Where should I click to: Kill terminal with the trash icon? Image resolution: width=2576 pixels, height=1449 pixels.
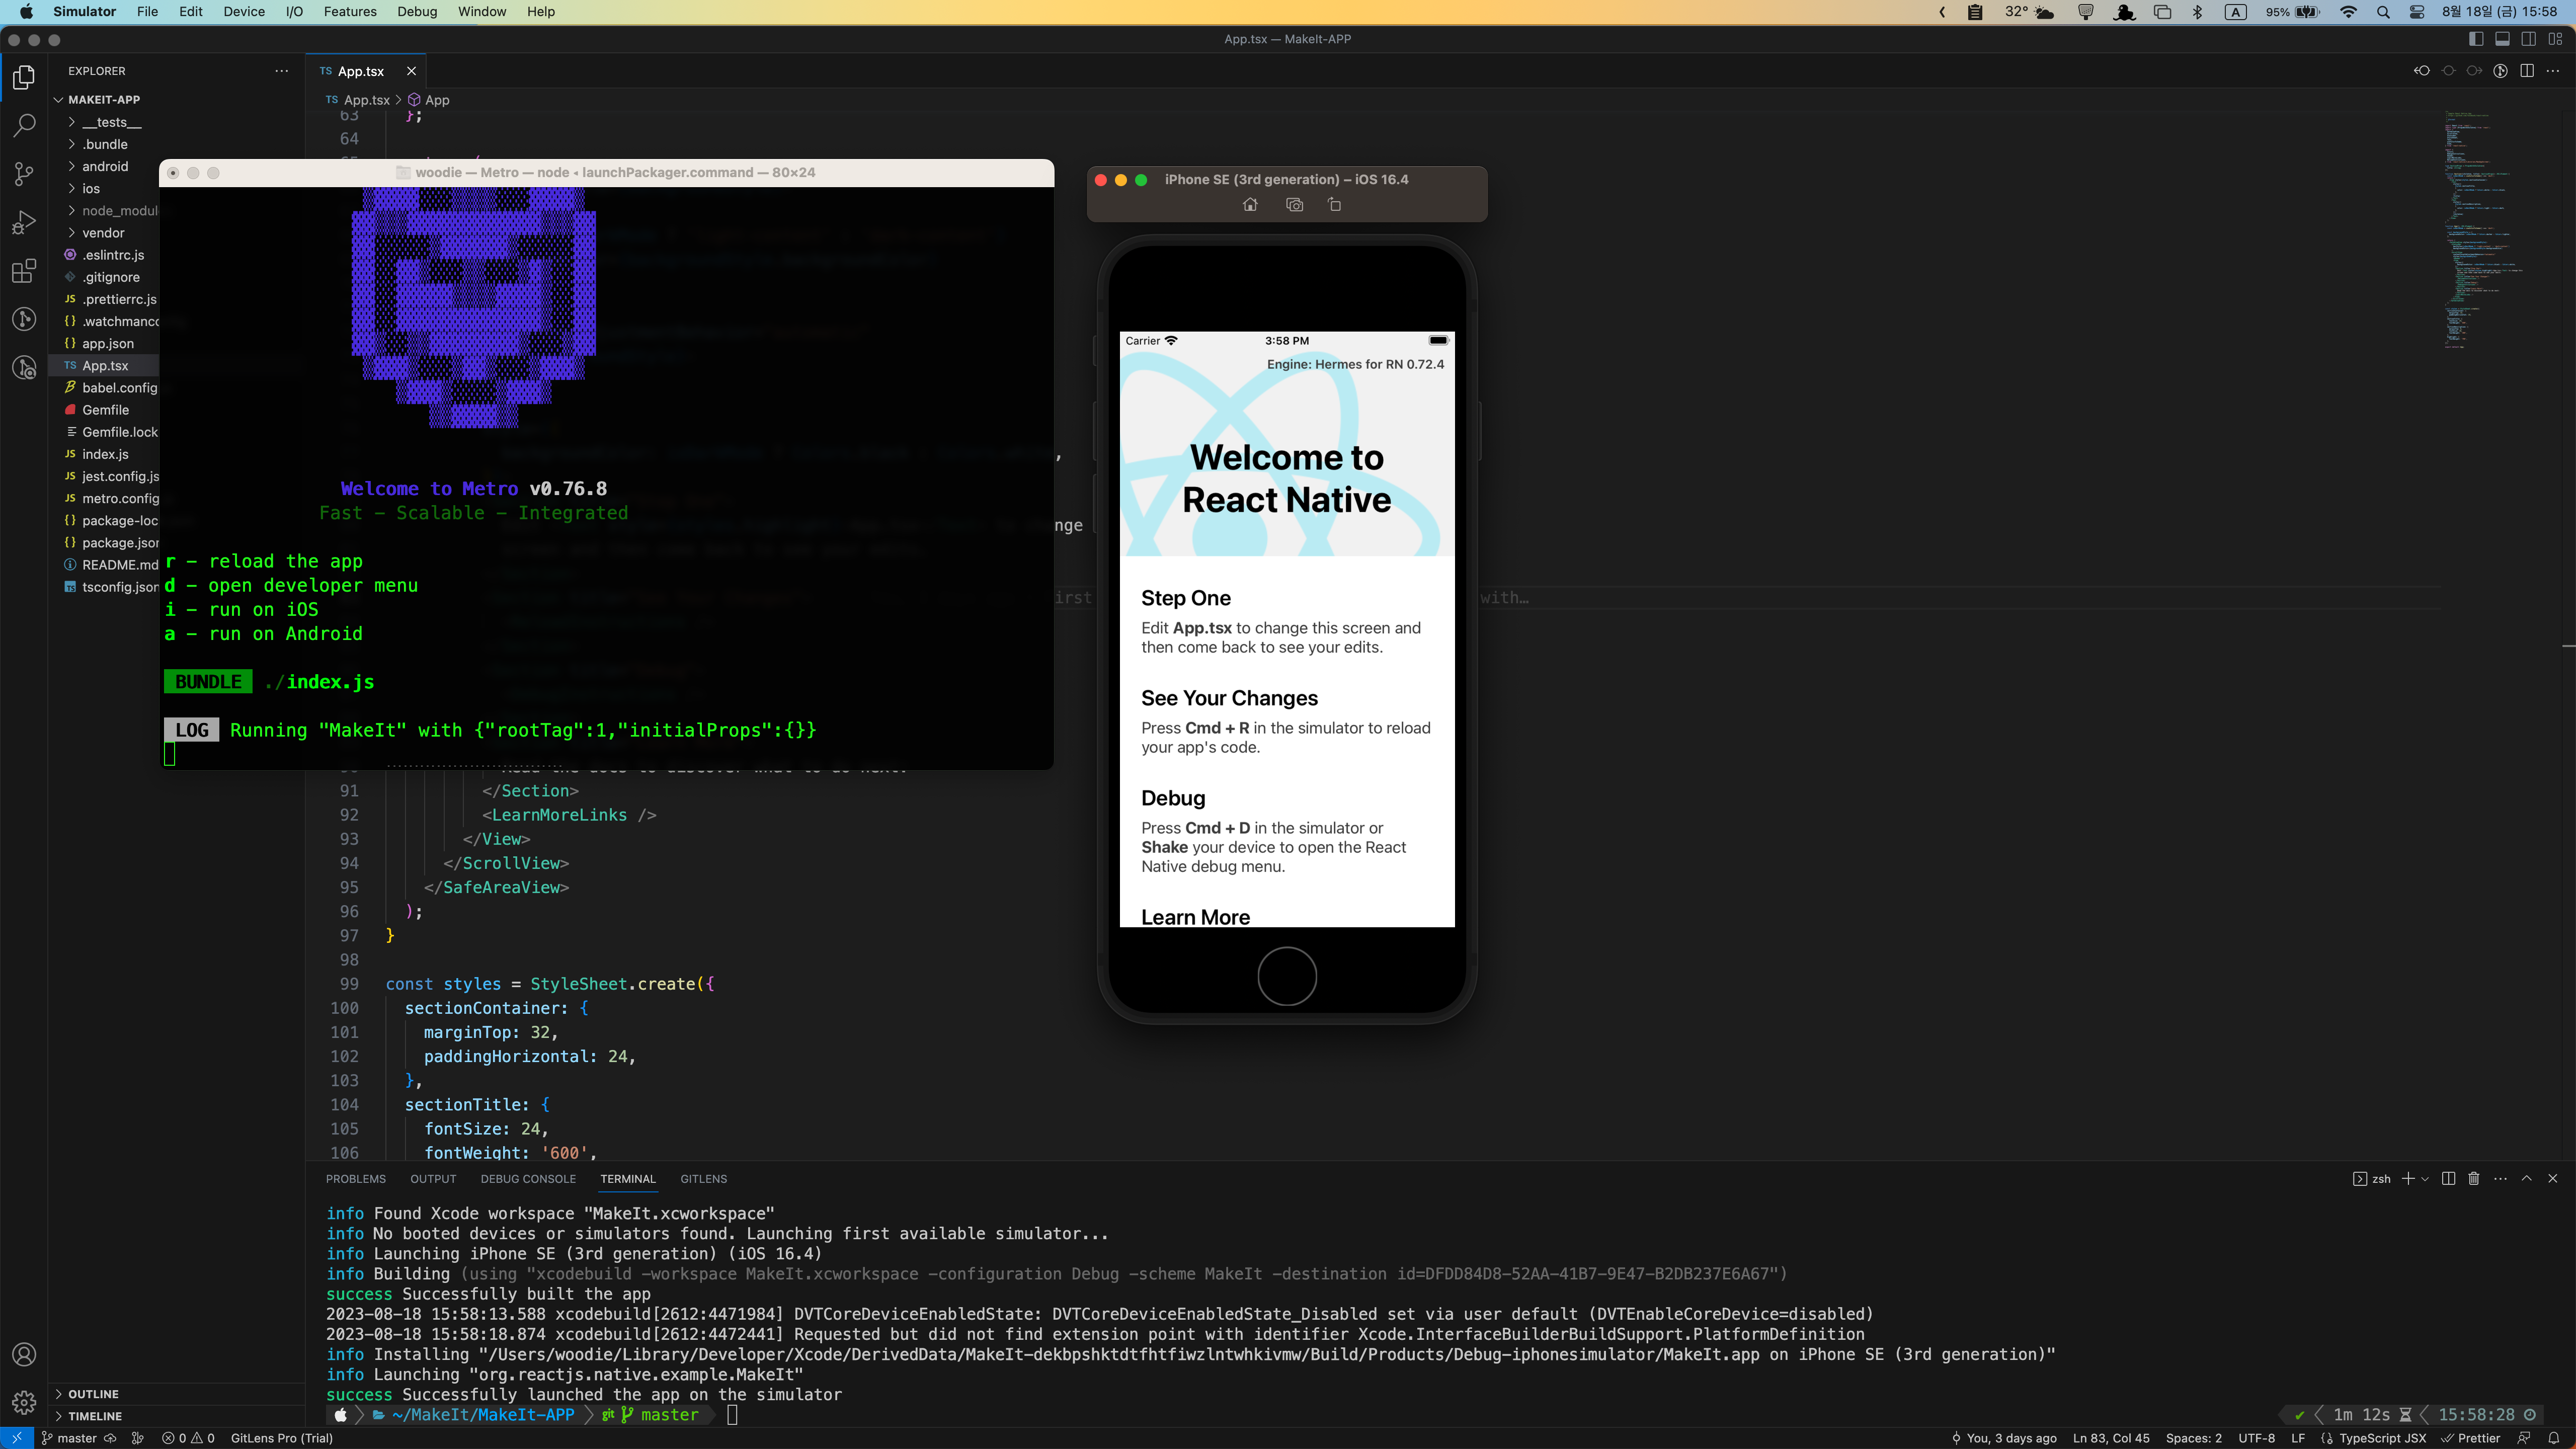point(2474,1179)
